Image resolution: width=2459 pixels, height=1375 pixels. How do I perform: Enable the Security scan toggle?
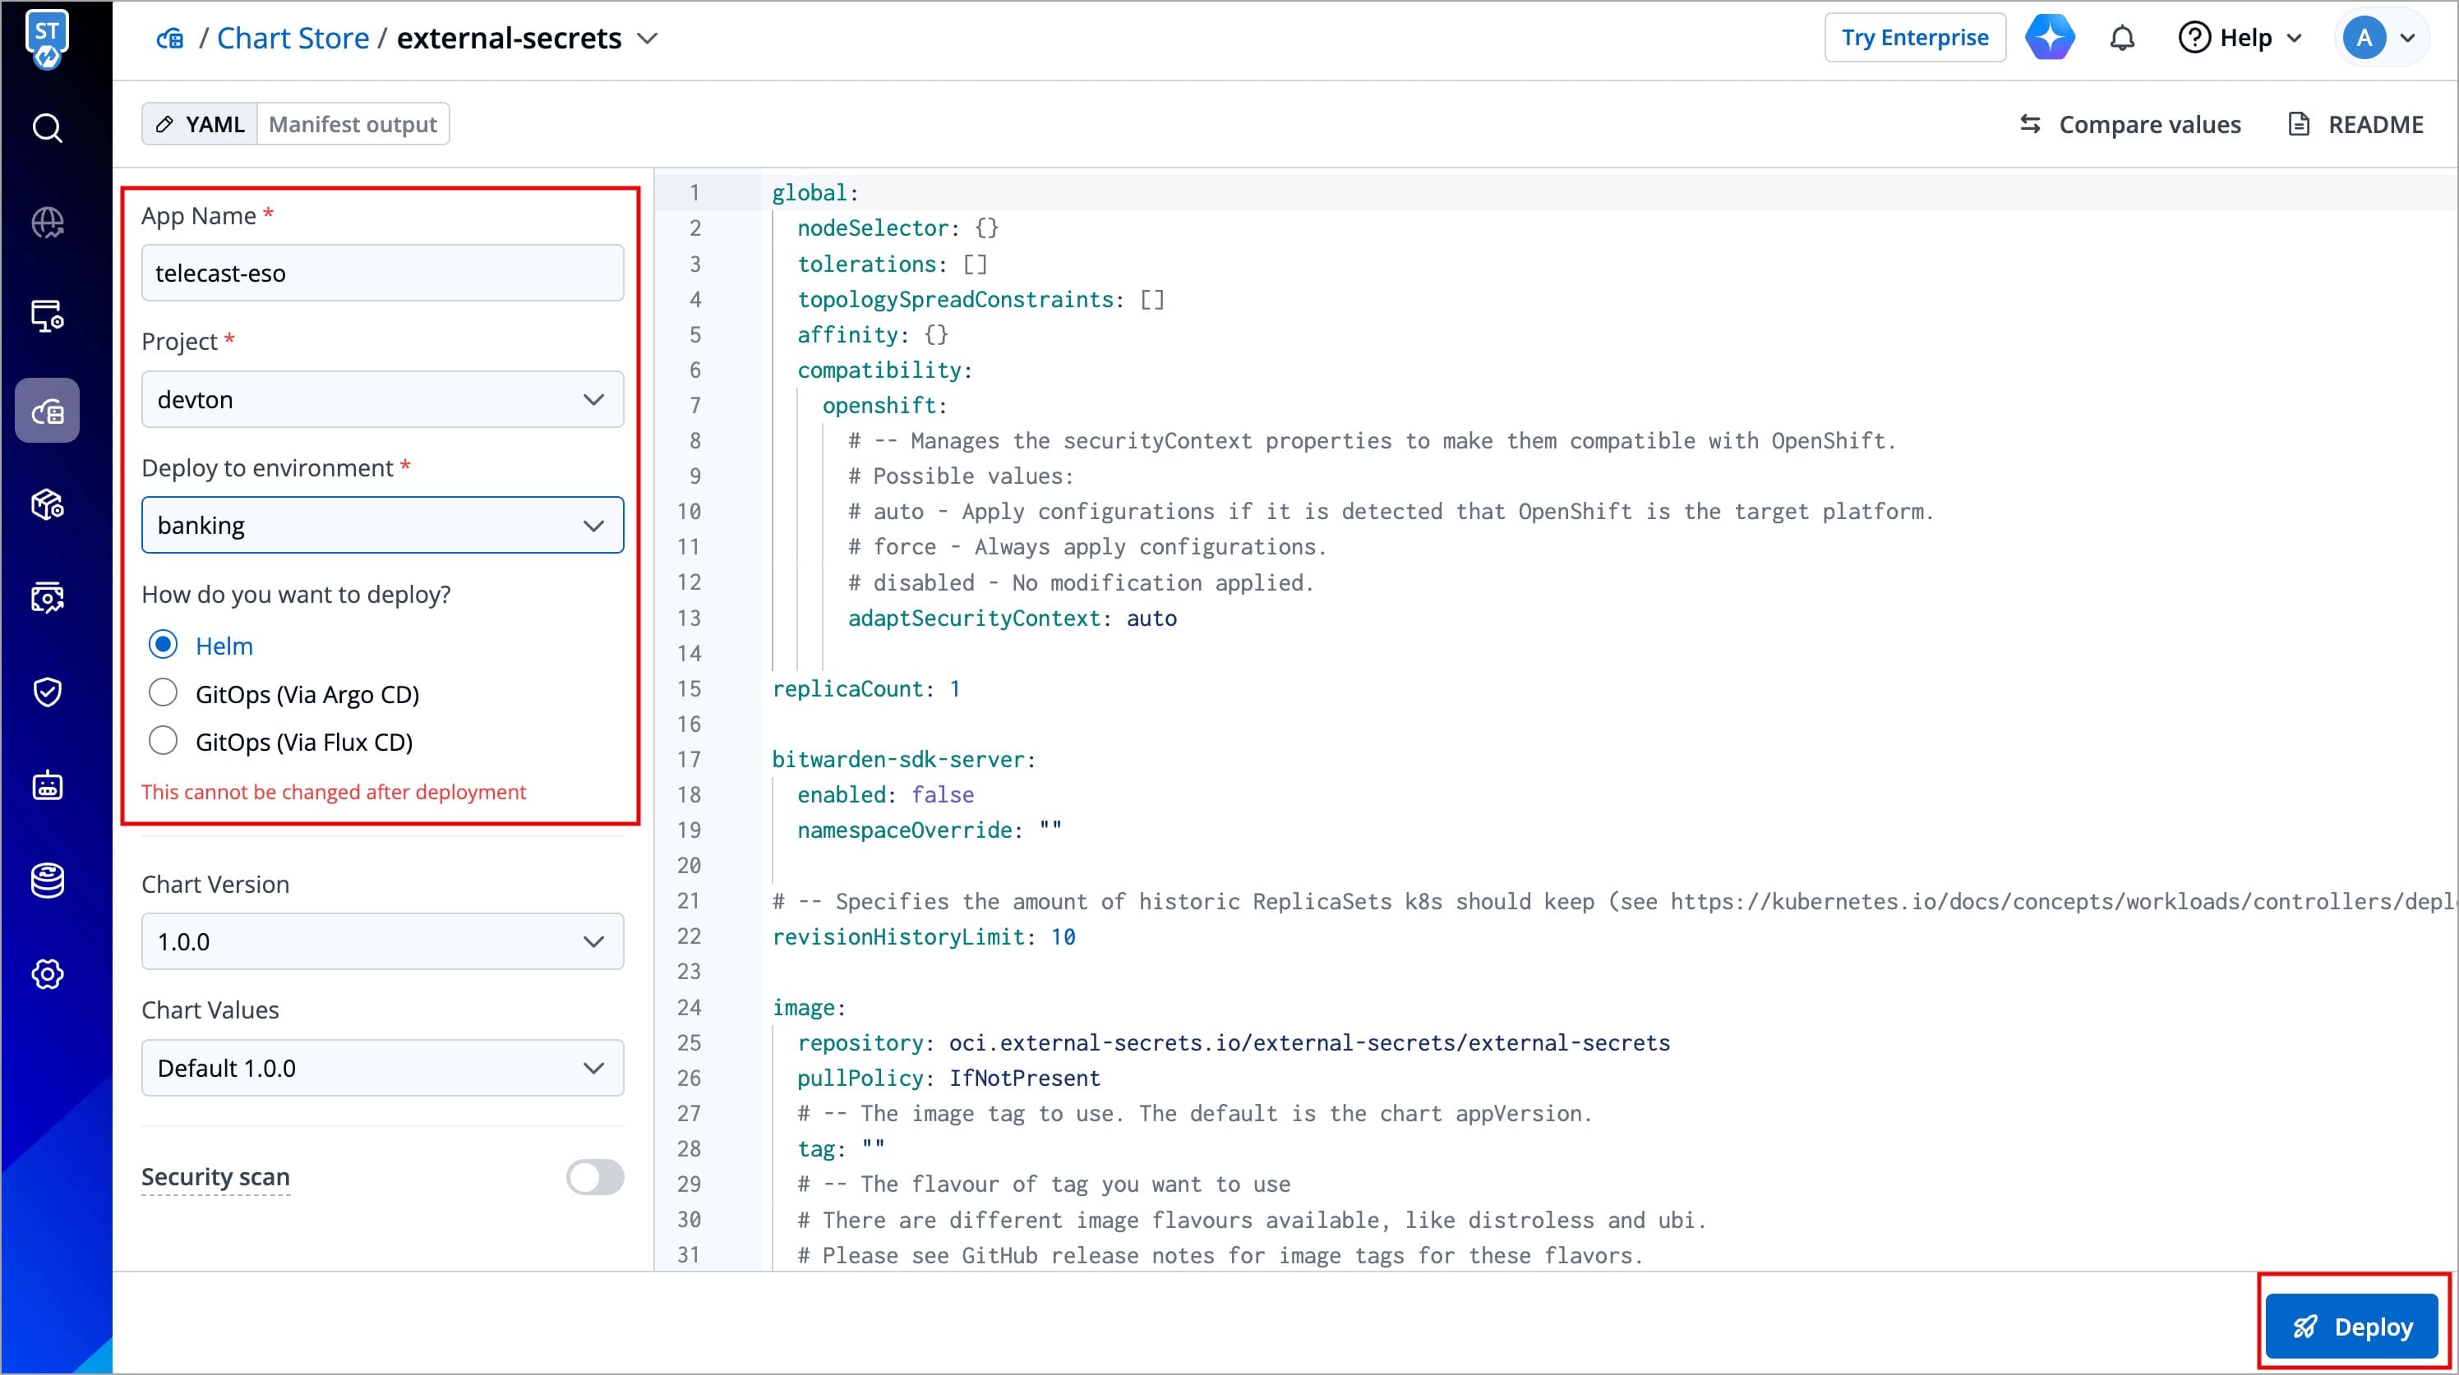pyautogui.click(x=595, y=1176)
